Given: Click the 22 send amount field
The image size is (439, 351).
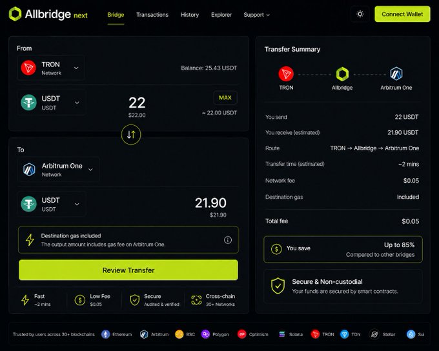Looking at the screenshot, I should pyautogui.click(x=137, y=103).
